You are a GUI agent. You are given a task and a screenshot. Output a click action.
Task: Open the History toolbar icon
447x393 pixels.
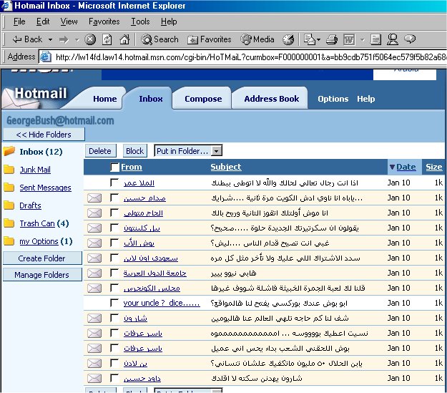tap(288, 39)
